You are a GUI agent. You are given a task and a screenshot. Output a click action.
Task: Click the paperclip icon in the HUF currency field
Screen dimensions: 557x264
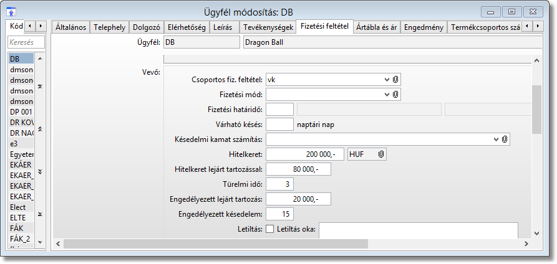pyautogui.click(x=380, y=154)
